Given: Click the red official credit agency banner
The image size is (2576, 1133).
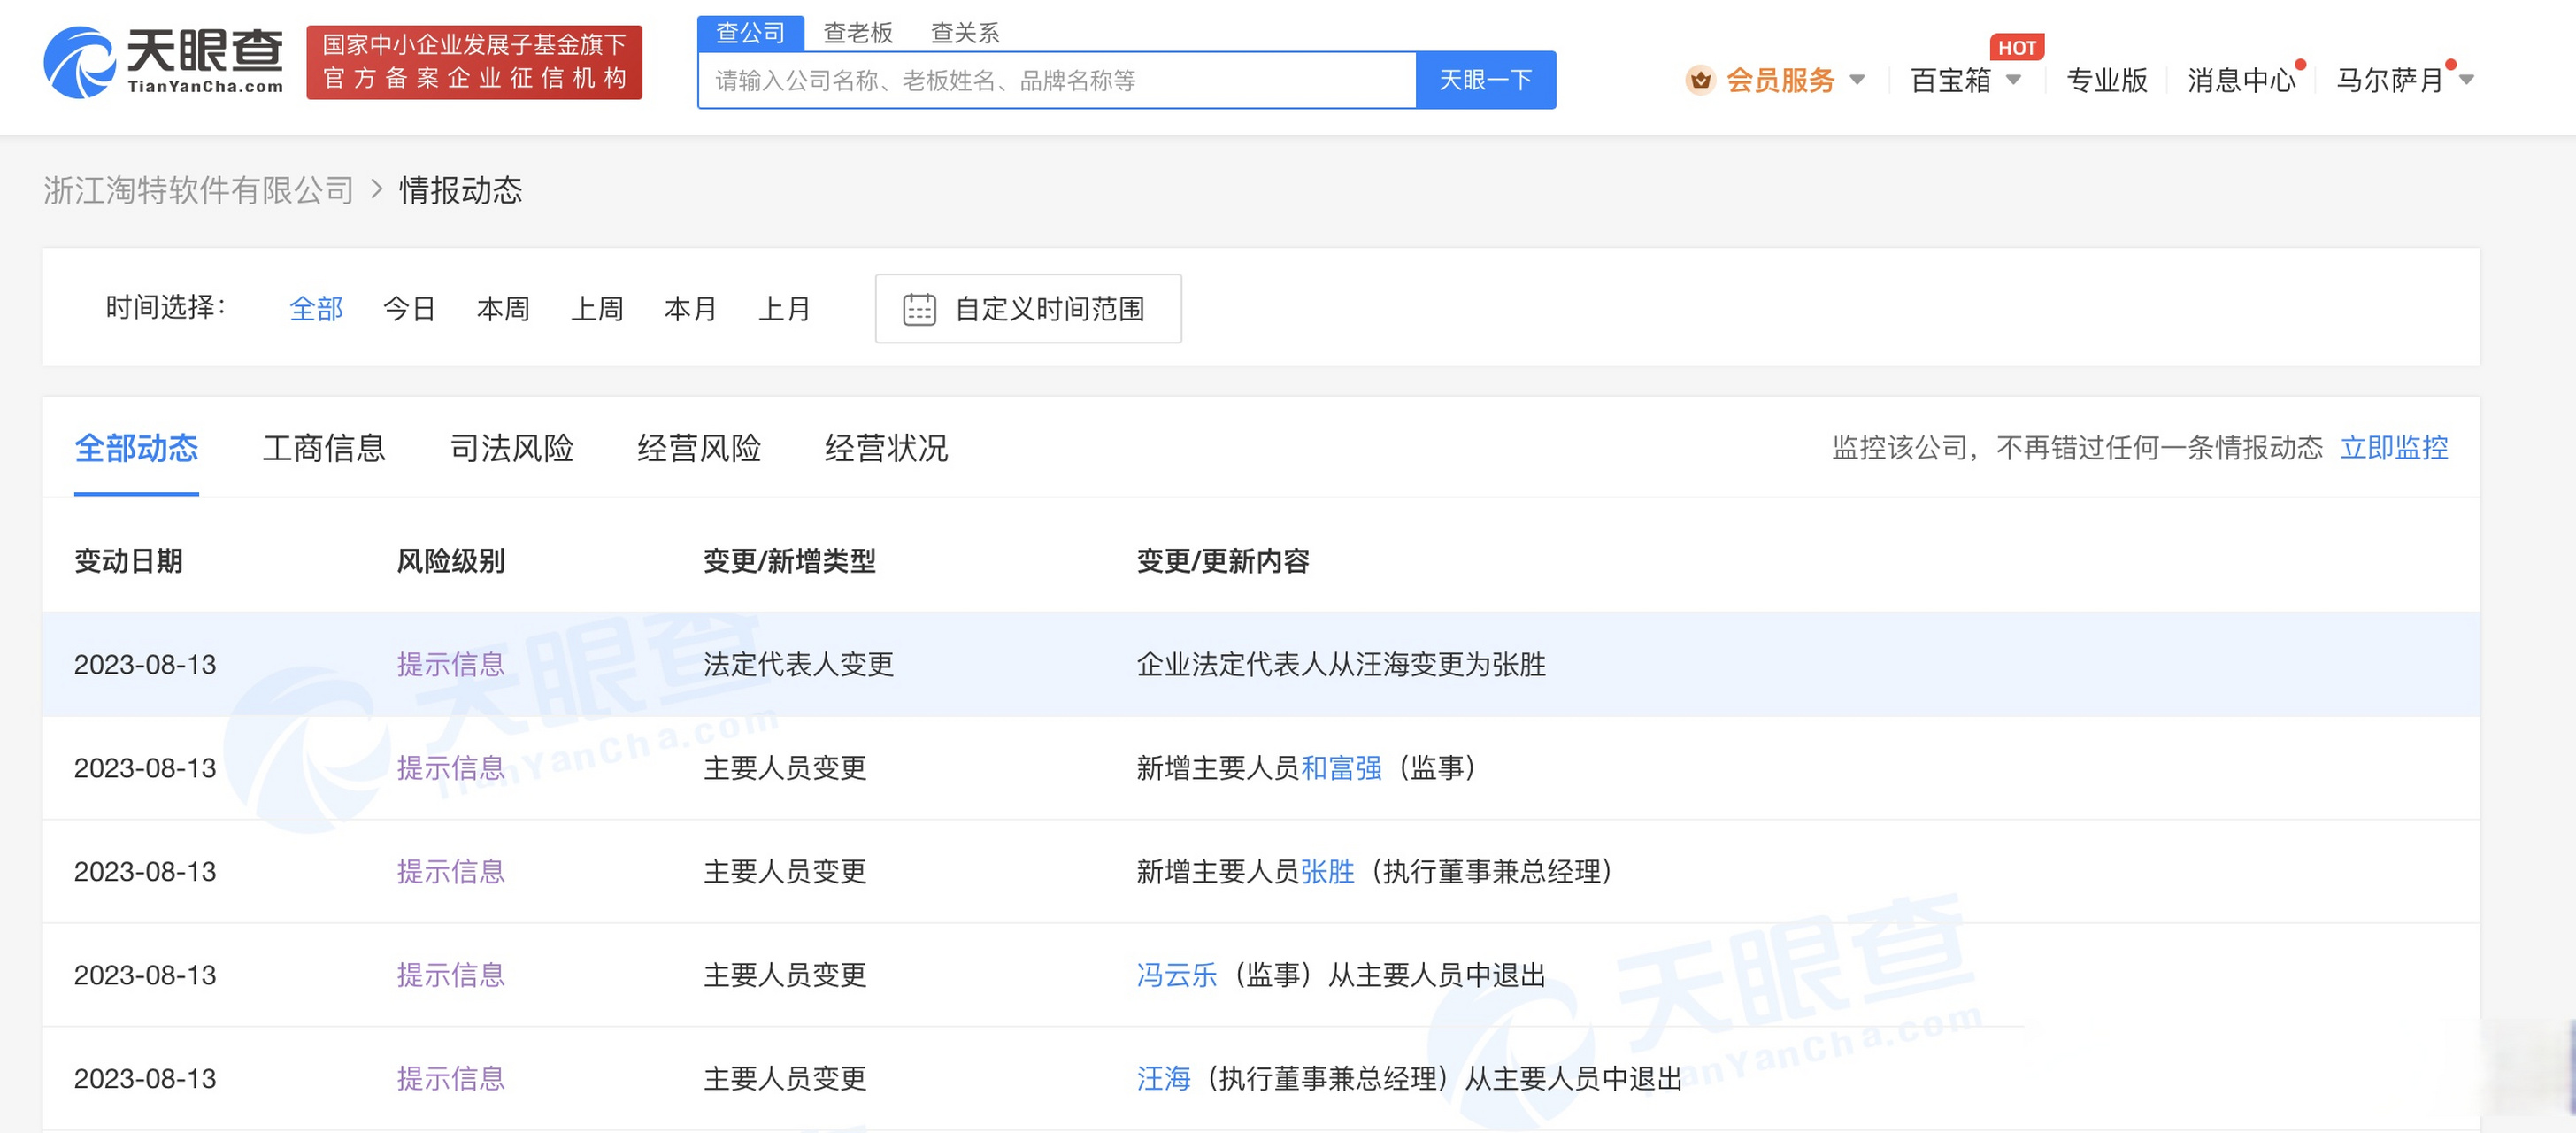Looking at the screenshot, I should pos(474,62).
